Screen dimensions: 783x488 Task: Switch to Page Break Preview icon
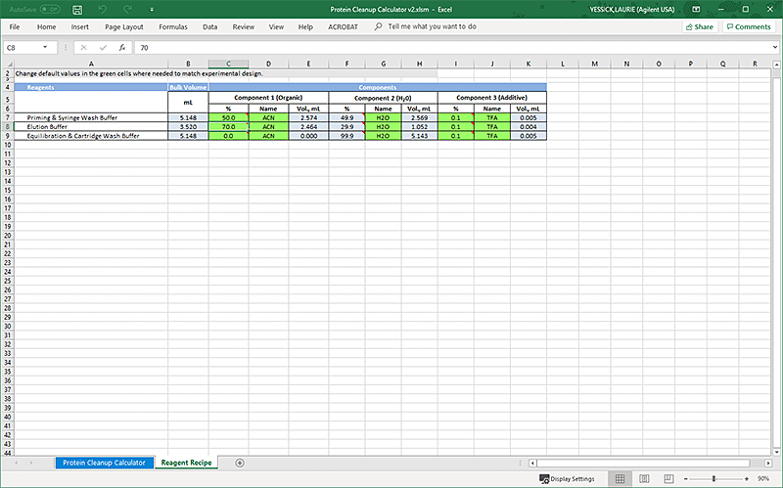(668, 478)
